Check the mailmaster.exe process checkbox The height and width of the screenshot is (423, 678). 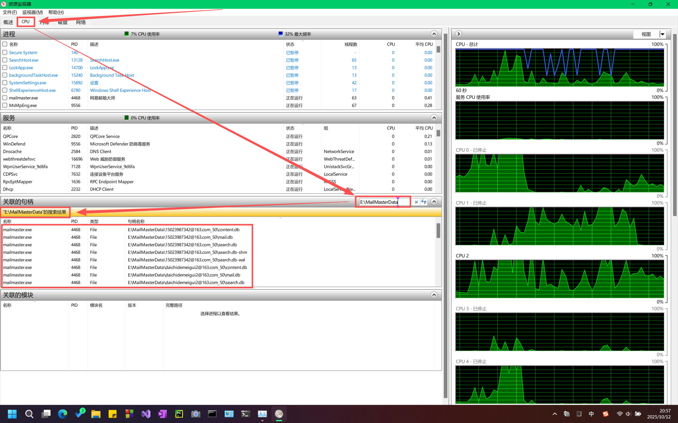[5, 98]
